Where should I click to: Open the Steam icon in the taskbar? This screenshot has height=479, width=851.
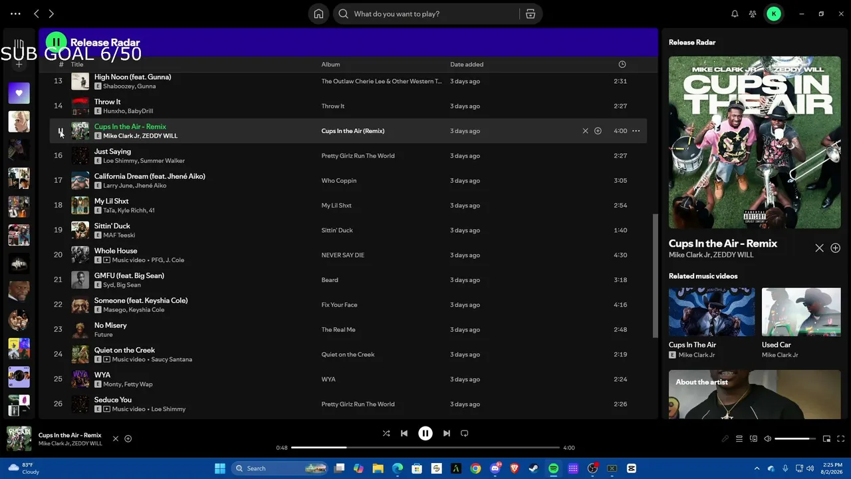[534, 468]
